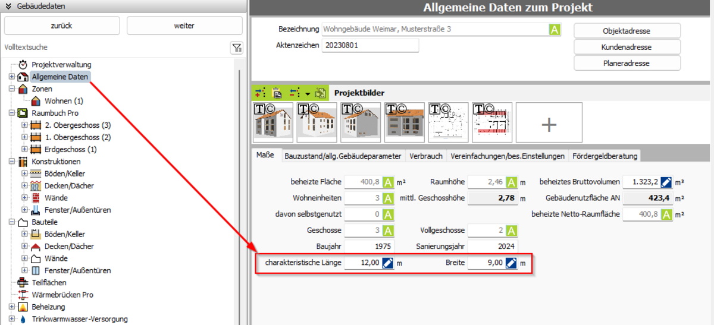Switch to the Verbrauch tab

(425, 156)
